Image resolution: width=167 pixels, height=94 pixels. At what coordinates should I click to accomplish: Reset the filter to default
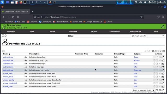tap(138, 36)
